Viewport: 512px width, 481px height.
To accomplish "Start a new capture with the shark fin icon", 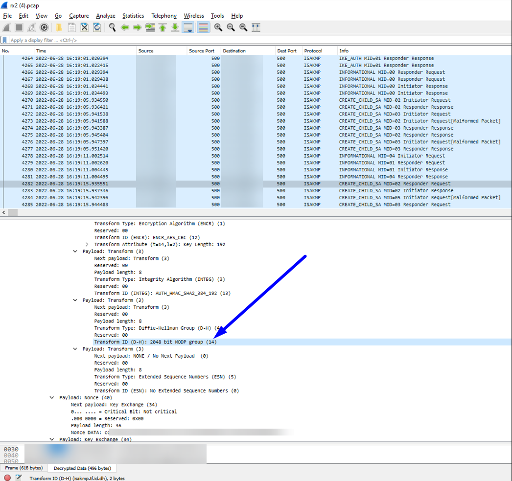I will (x=7, y=27).
